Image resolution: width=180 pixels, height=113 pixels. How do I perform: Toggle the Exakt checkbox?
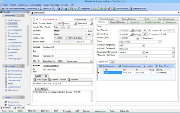tap(86, 31)
